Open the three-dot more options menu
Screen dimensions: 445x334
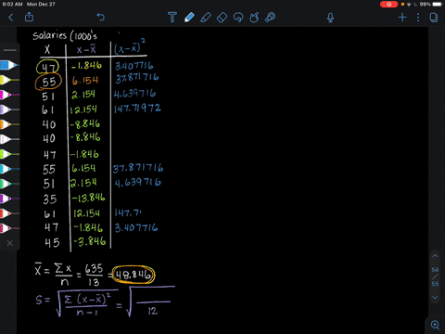pos(418,18)
